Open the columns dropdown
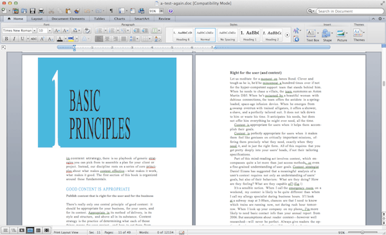Image resolution: width=386 pixels, height=235 pixels. [x=156, y=31]
